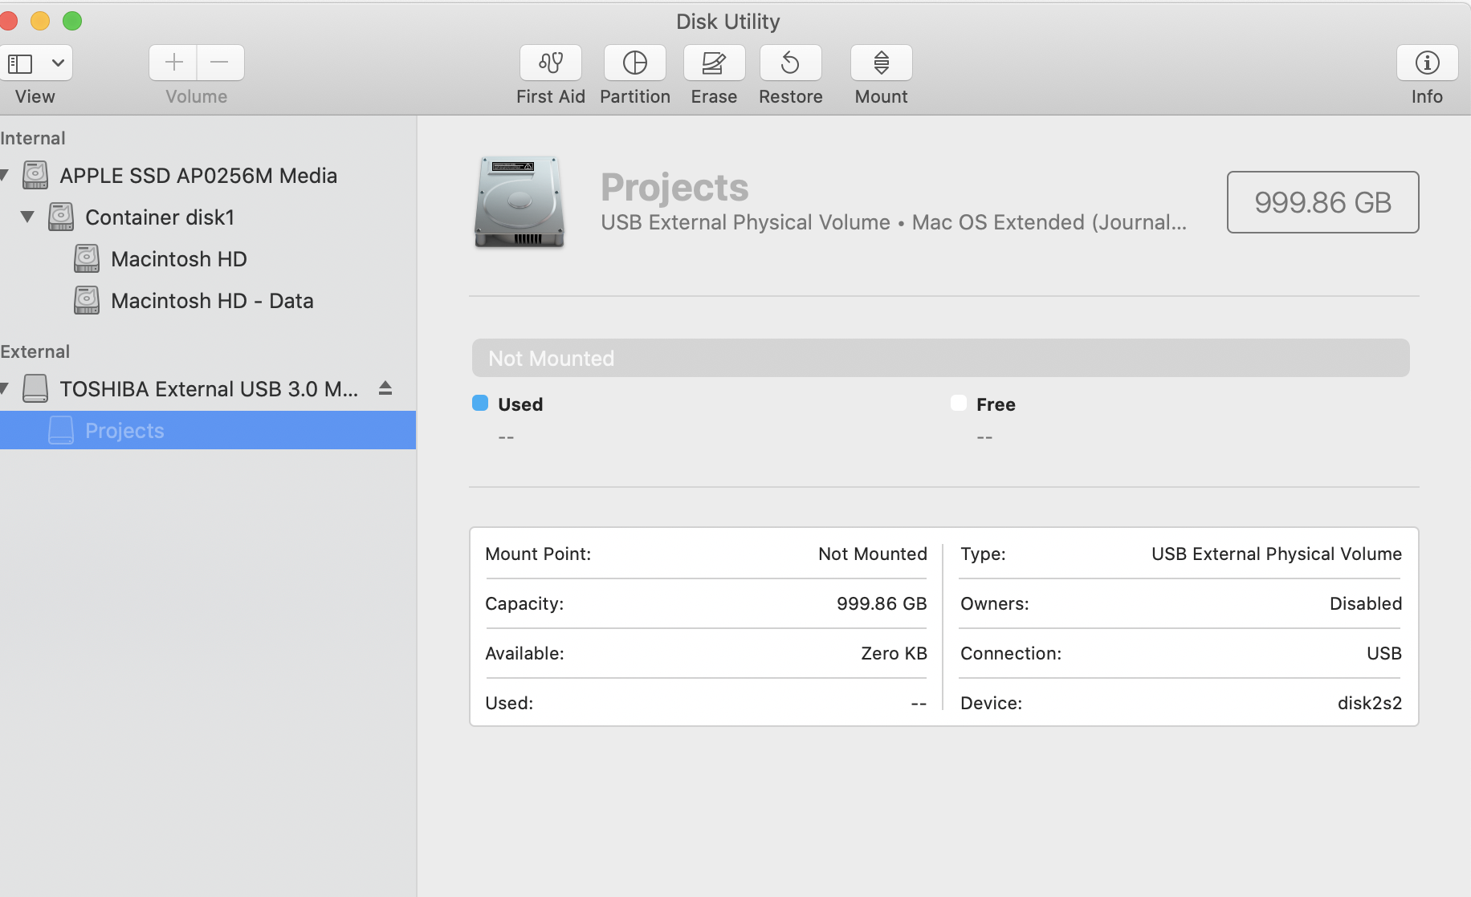Image resolution: width=1471 pixels, height=897 pixels.
Task: Eject the TOSHIBA external drive
Action: point(385,388)
